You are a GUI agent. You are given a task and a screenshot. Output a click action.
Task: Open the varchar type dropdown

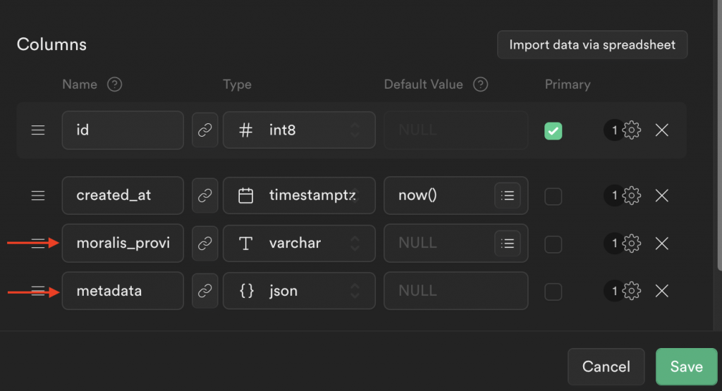(x=299, y=243)
